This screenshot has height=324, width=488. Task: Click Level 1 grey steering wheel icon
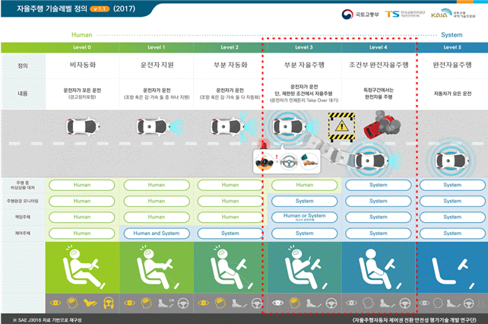[183, 303]
